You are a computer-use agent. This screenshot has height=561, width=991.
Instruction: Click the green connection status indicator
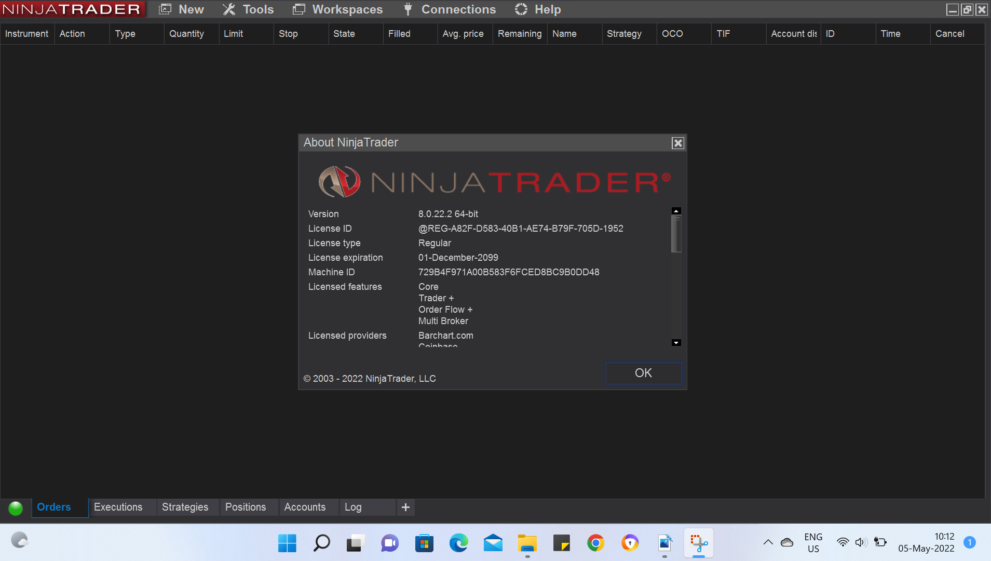[x=16, y=508]
